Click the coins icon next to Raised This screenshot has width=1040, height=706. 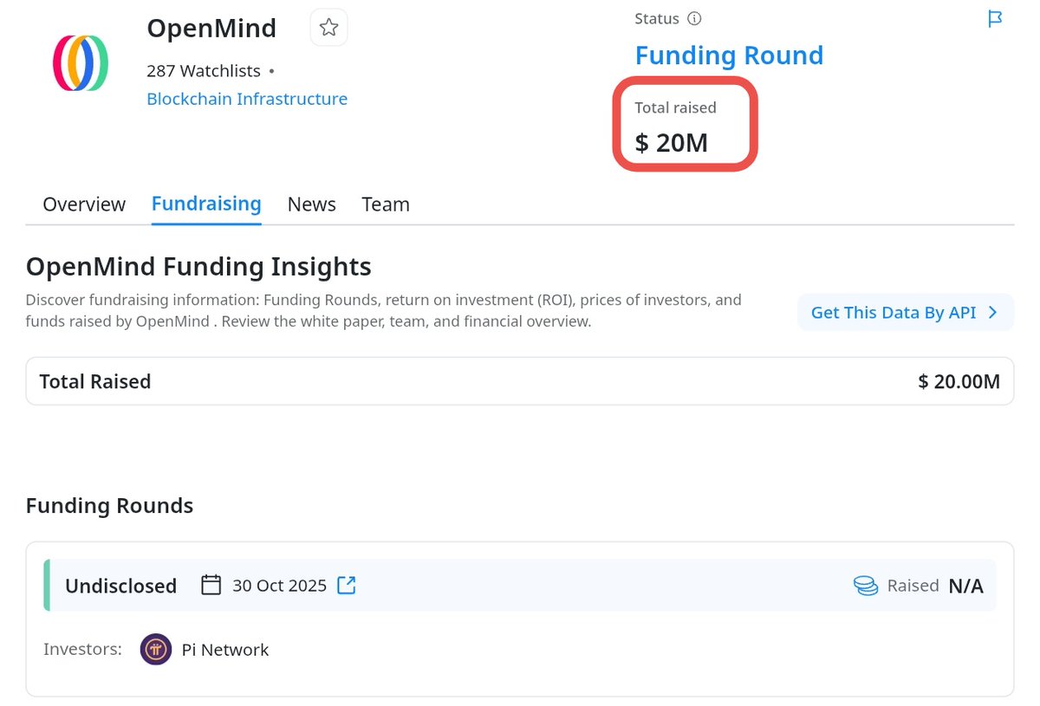tap(866, 586)
